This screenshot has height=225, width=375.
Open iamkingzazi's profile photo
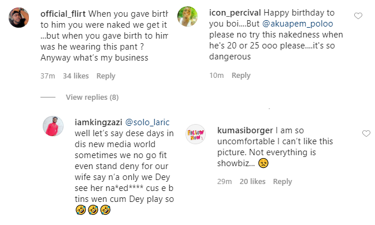pos(53,126)
